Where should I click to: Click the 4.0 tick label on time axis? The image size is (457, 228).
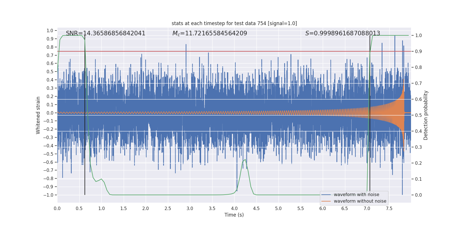pyautogui.click(x=234, y=209)
